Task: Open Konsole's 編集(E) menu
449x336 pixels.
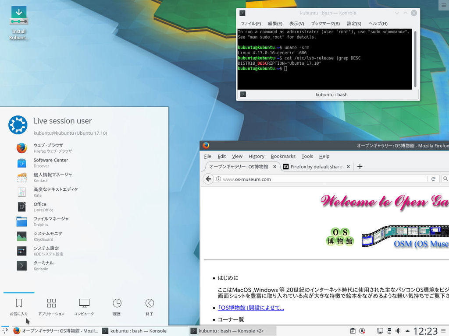Action: (275, 24)
